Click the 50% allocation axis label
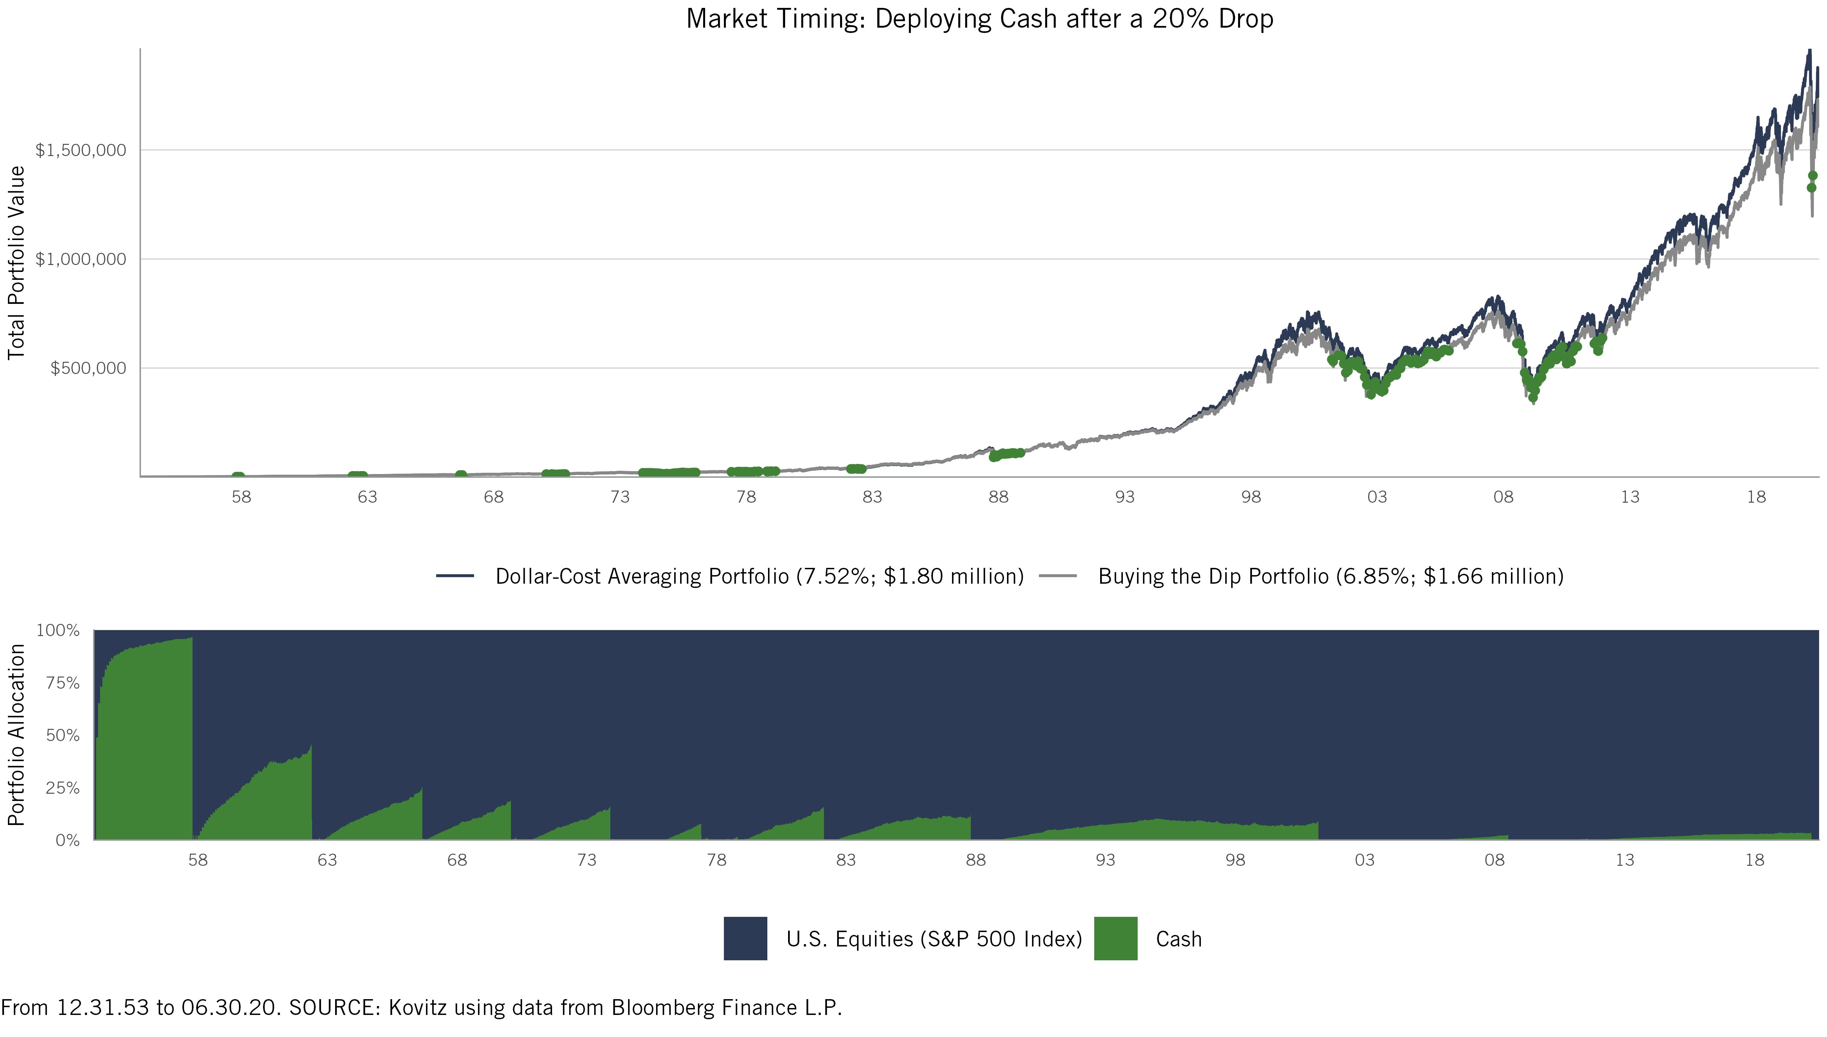1827x1037 pixels. 63,735
